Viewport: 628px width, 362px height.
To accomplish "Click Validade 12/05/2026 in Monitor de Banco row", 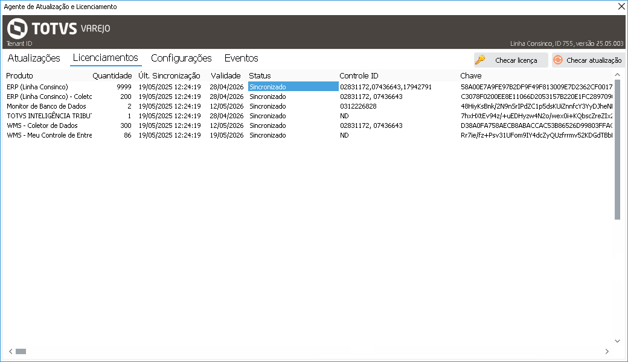I will (x=226, y=106).
